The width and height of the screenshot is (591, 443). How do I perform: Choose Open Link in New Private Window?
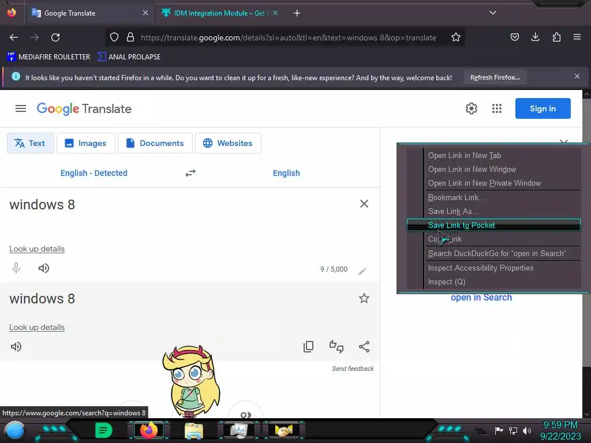point(493,183)
